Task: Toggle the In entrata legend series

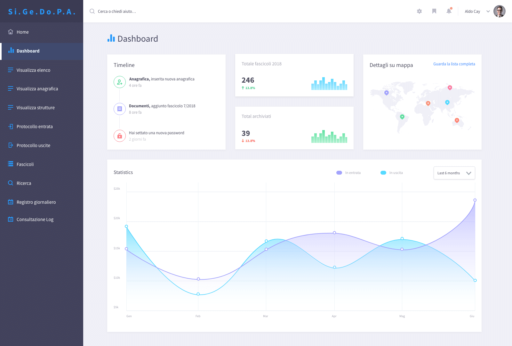Action: pyautogui.click(x=348, y=173)
